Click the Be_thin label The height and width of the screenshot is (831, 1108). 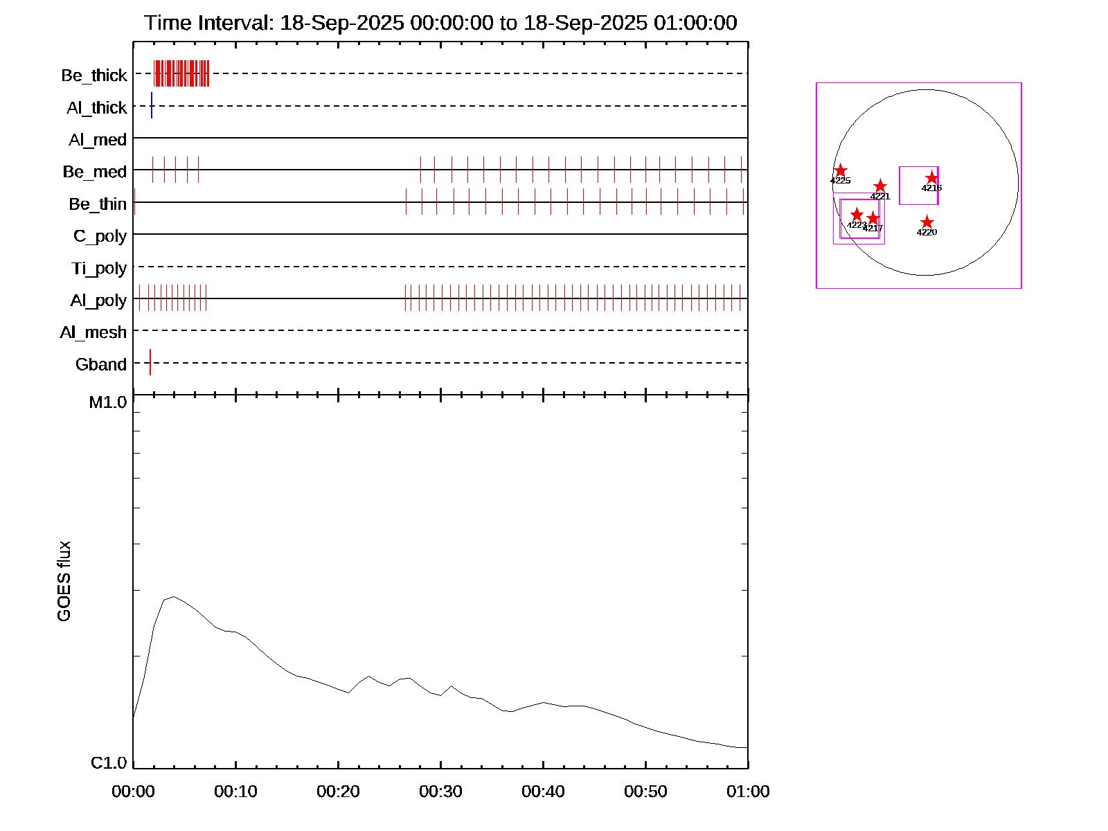tap(98, 204)
